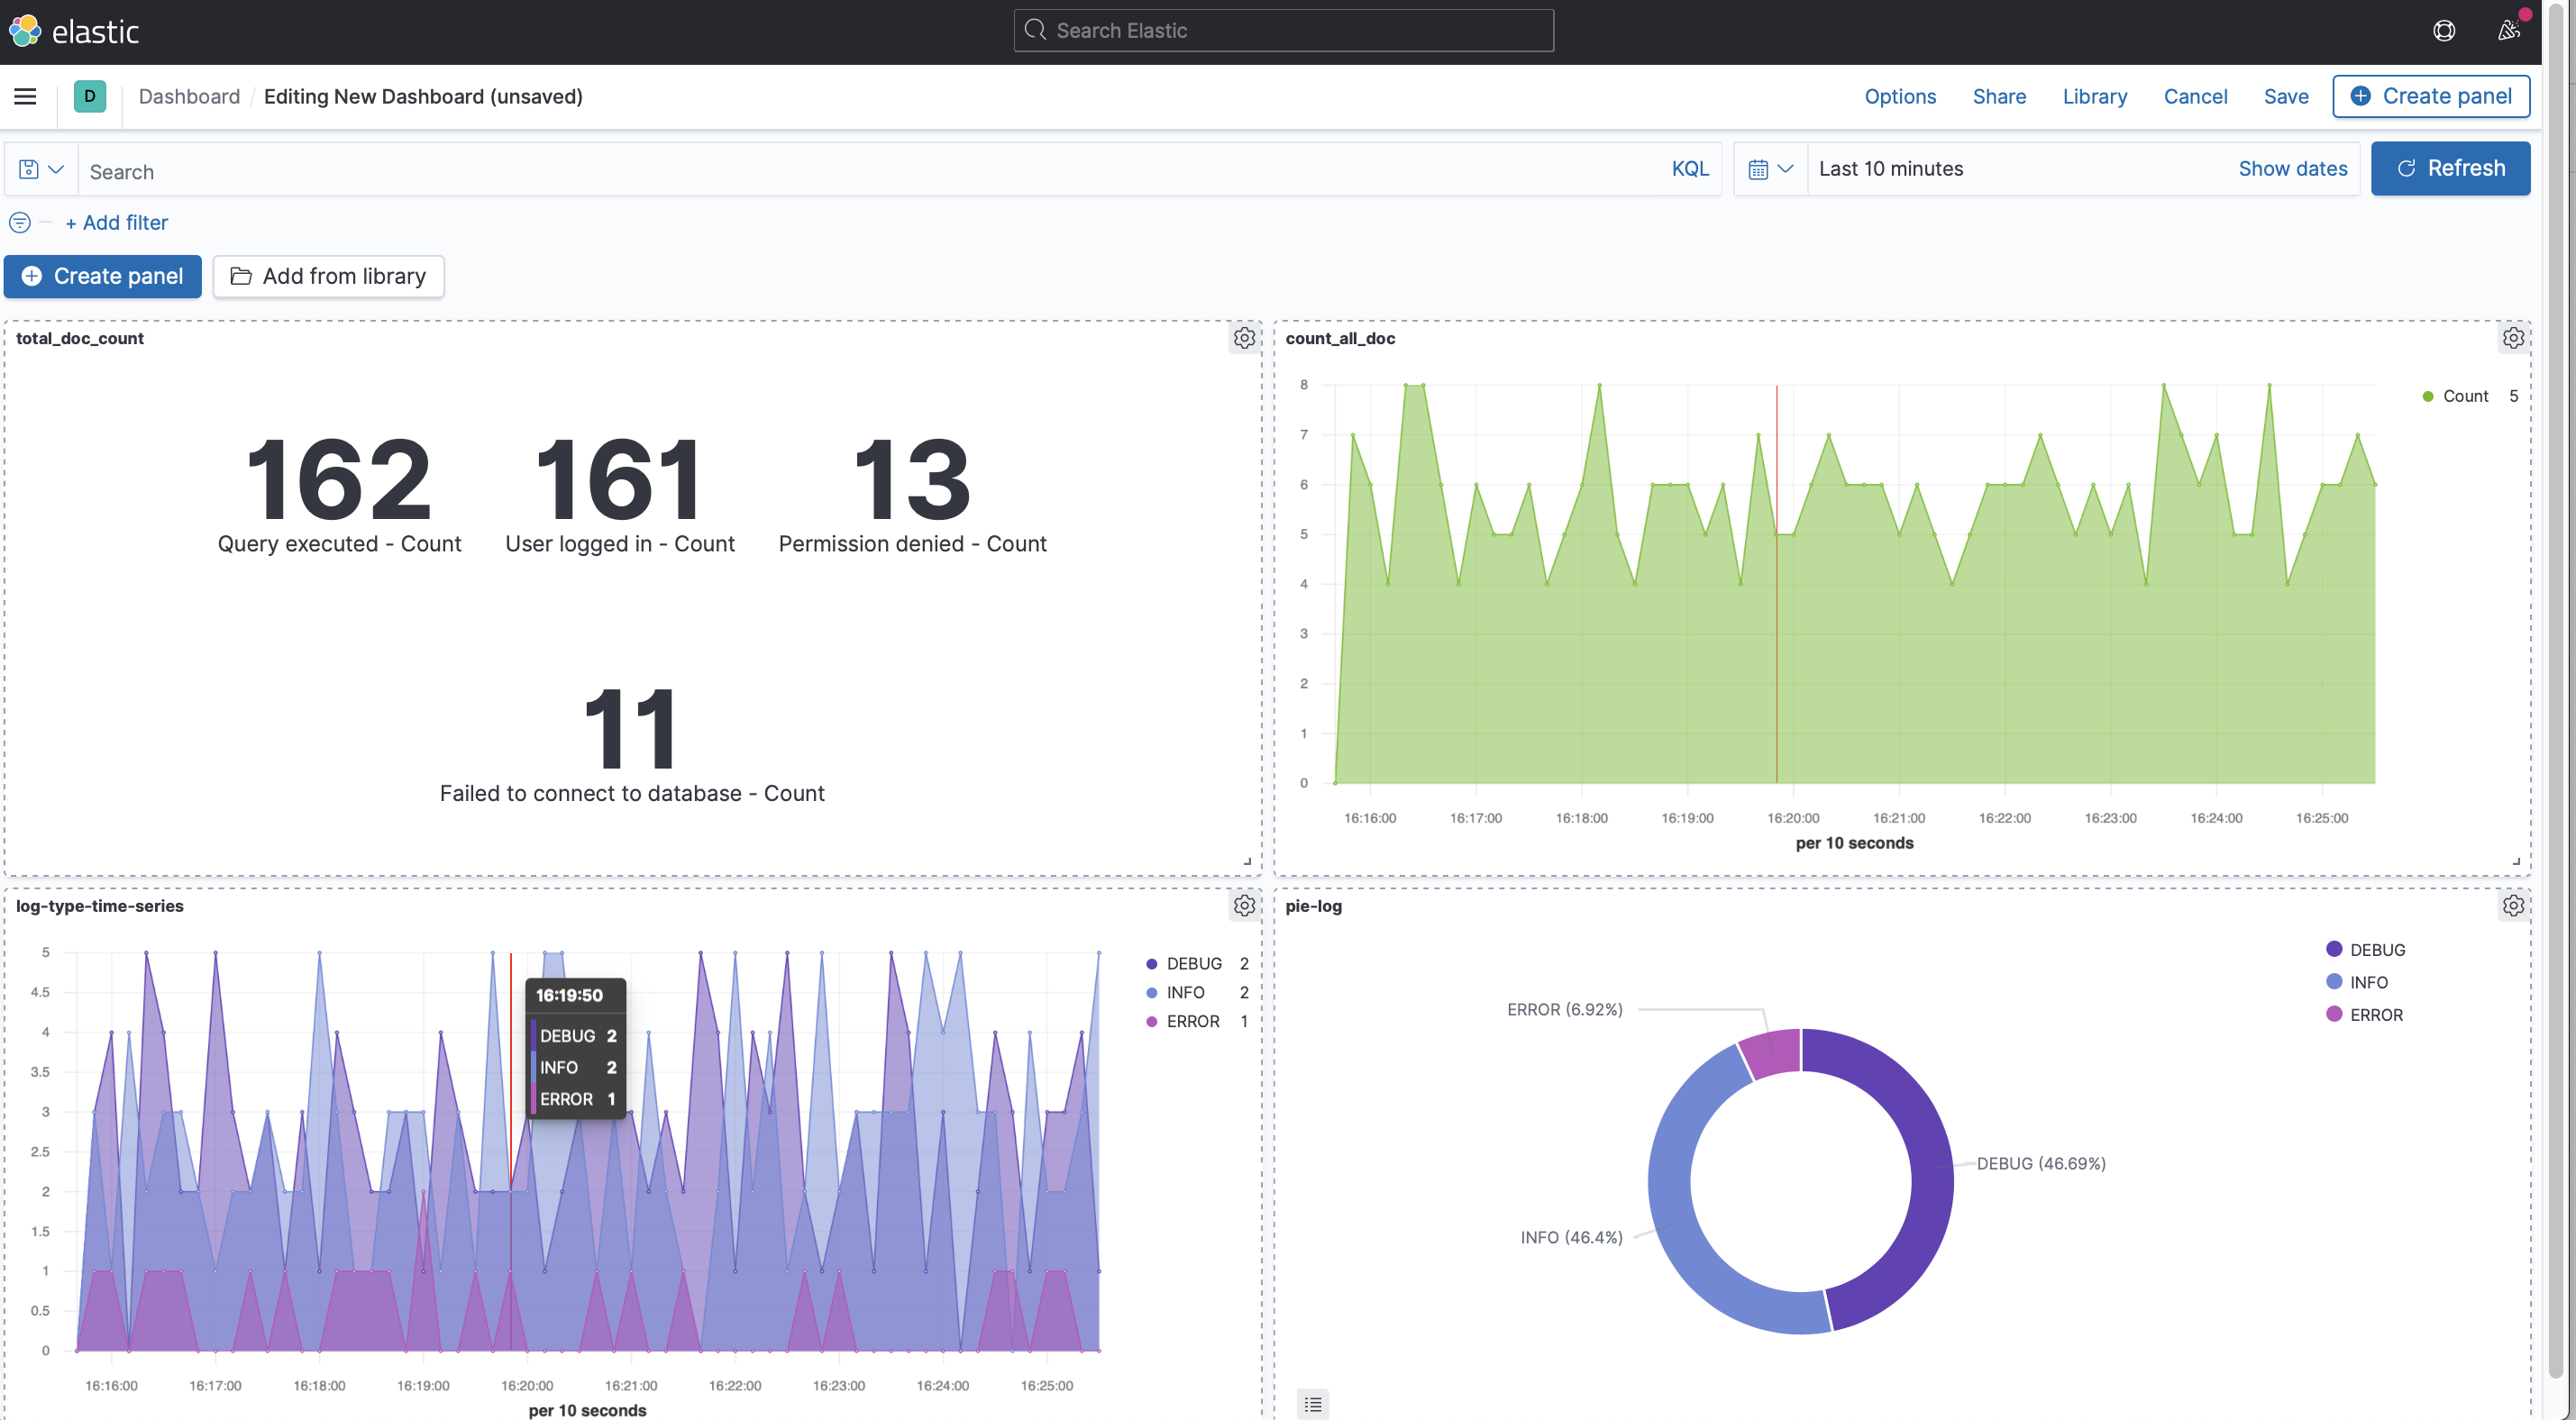Image resolution: width=2576 pixels, height=1420 pixels.
Task: Open the date quick menu calendar icon
Action: tap(1770, 169)
